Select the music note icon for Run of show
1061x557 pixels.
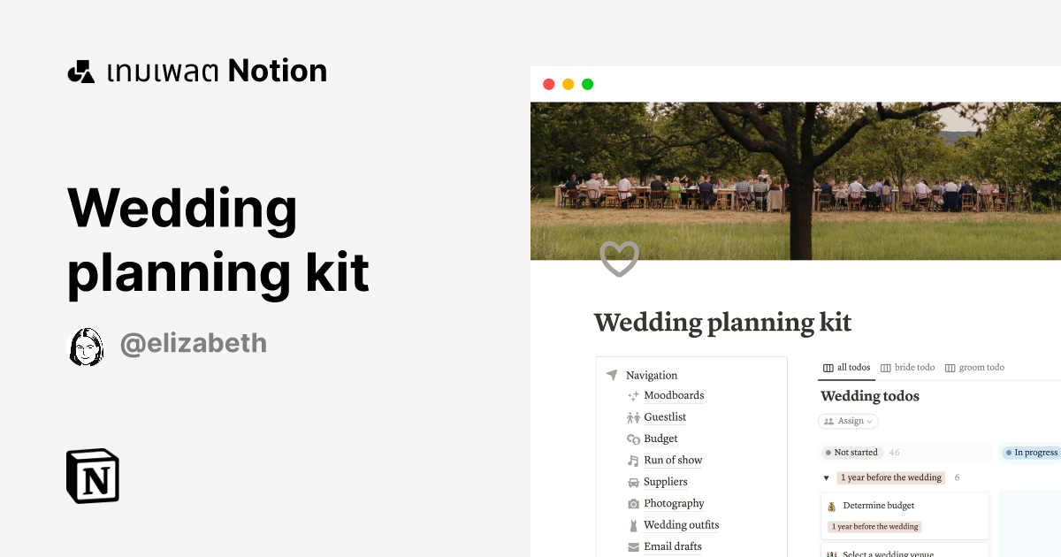633,460
